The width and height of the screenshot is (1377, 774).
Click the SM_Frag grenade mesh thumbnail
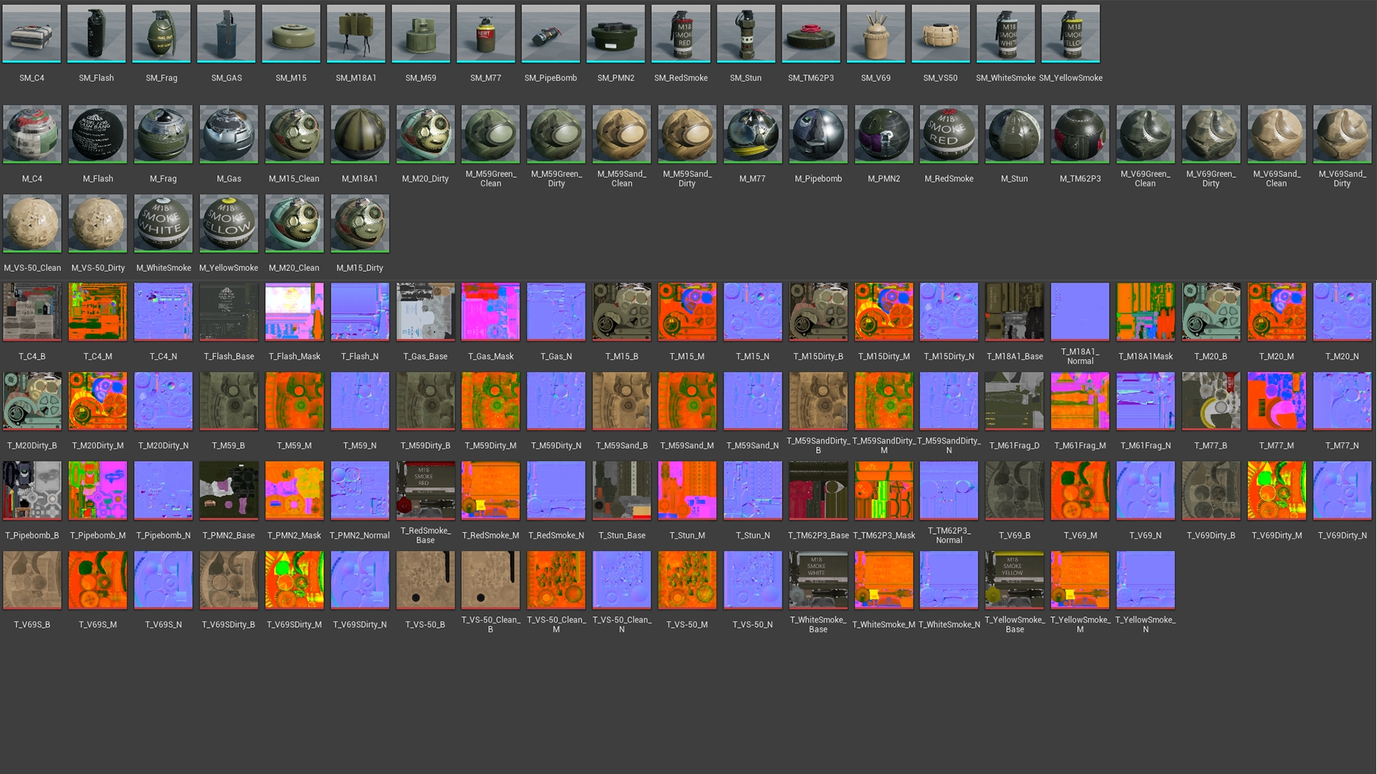(161, 34)
